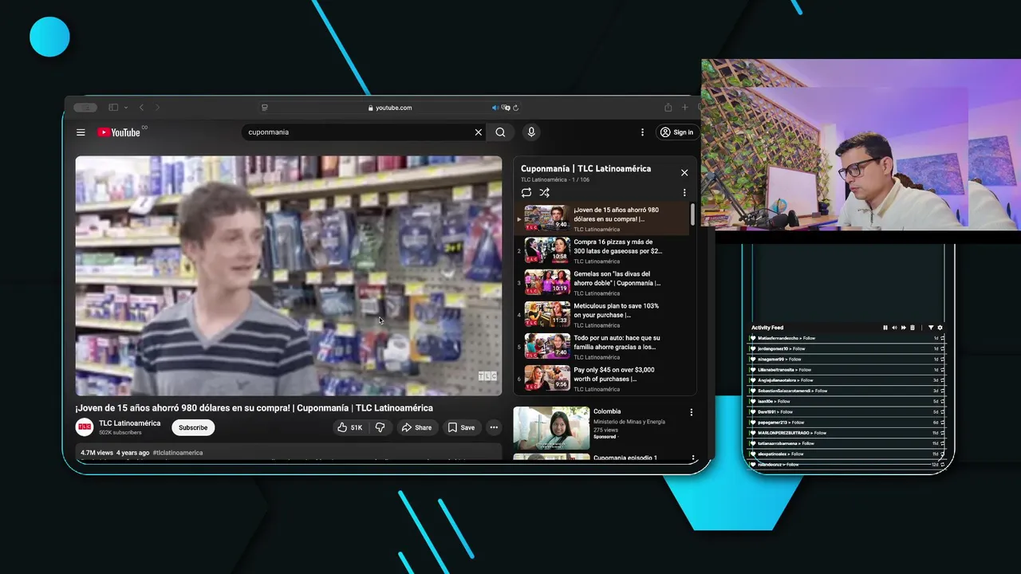Mute Activity Feed alert sounds
The height and width of the screenshot is (574, 1021).
click(x=894, y=328)
